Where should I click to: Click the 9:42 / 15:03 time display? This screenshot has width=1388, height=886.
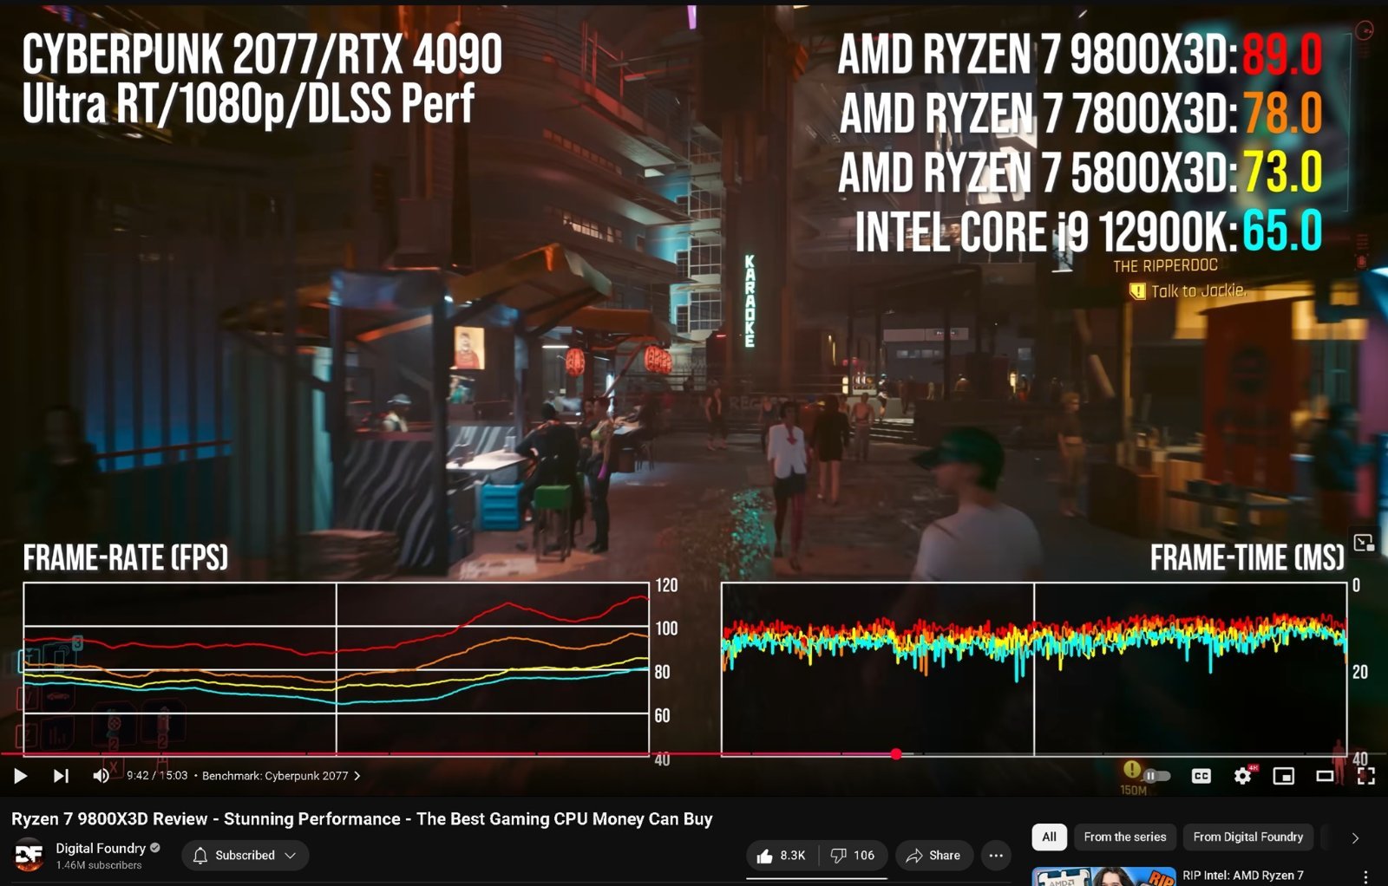[x=157, y=776]
